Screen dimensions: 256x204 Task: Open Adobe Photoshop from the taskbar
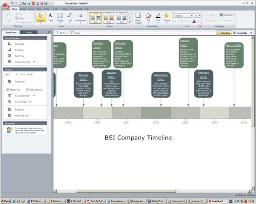click(156, 201)
